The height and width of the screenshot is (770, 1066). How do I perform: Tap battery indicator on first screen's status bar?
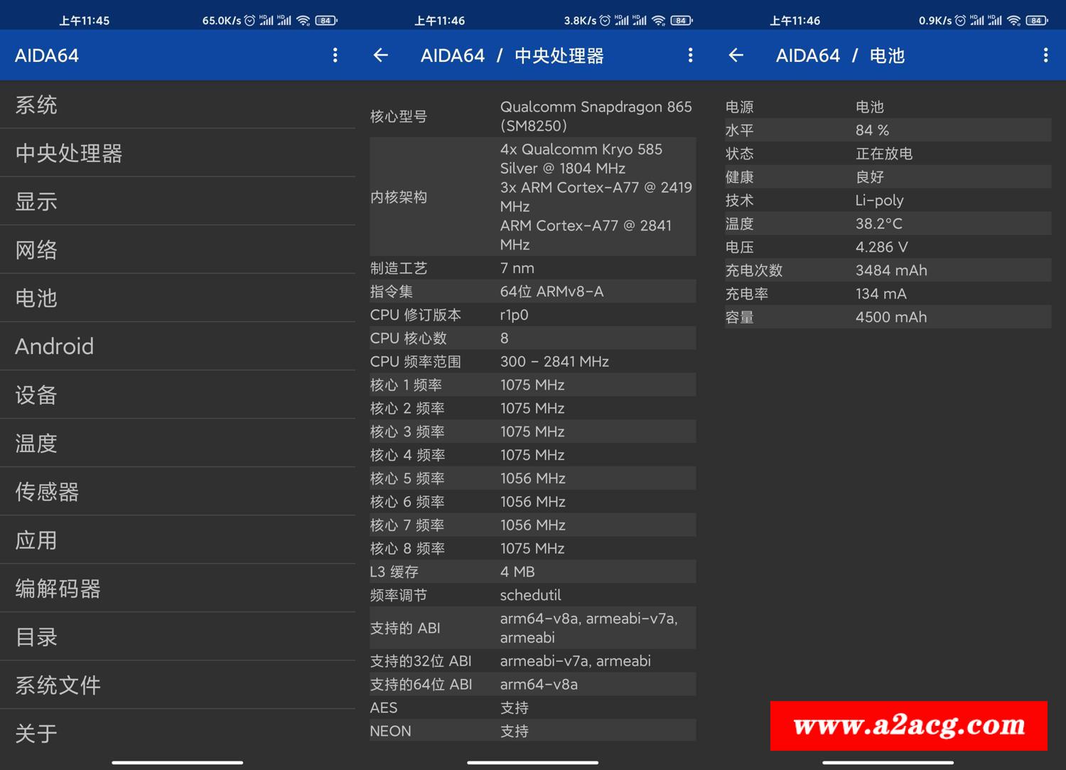[326, 21]
